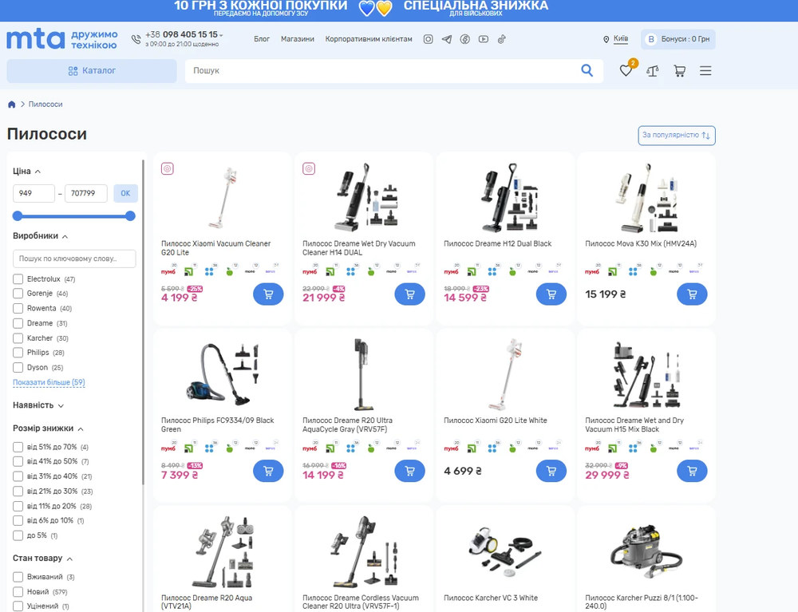Add Mova K30 Mix to cart
The image size is (798, 612).
click(692, 294)
